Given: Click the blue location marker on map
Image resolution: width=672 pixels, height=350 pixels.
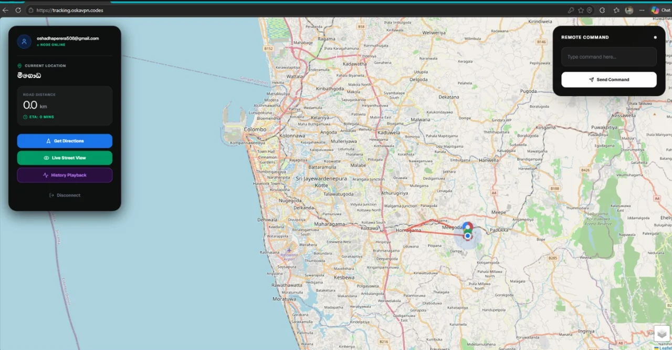Looking at the screenshot, I should (x=468, y=236).
